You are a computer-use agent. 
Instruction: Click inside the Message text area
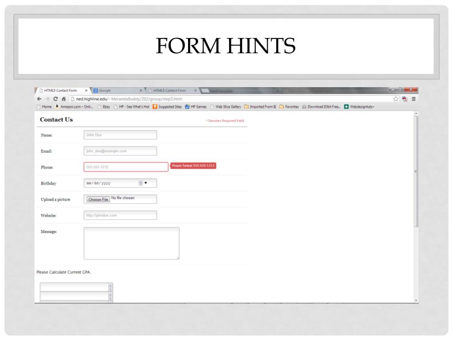[x=131, y=243]
